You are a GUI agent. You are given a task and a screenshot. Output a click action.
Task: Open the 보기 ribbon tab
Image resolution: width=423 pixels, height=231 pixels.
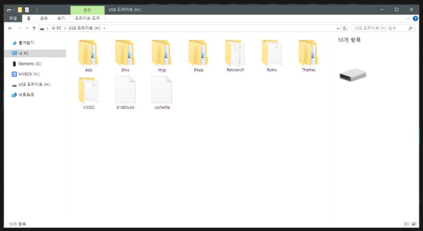[x=61, y=18]
